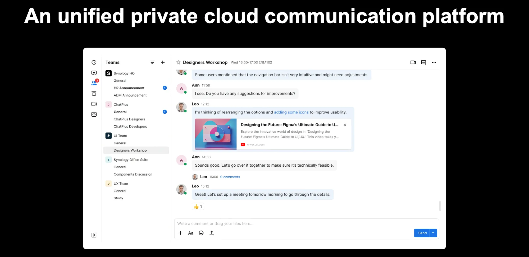Image resolution: width=529 pixels, height=257 pixels.
Task: Toggle text formatting with Aa button
Action: coord(191,233)
